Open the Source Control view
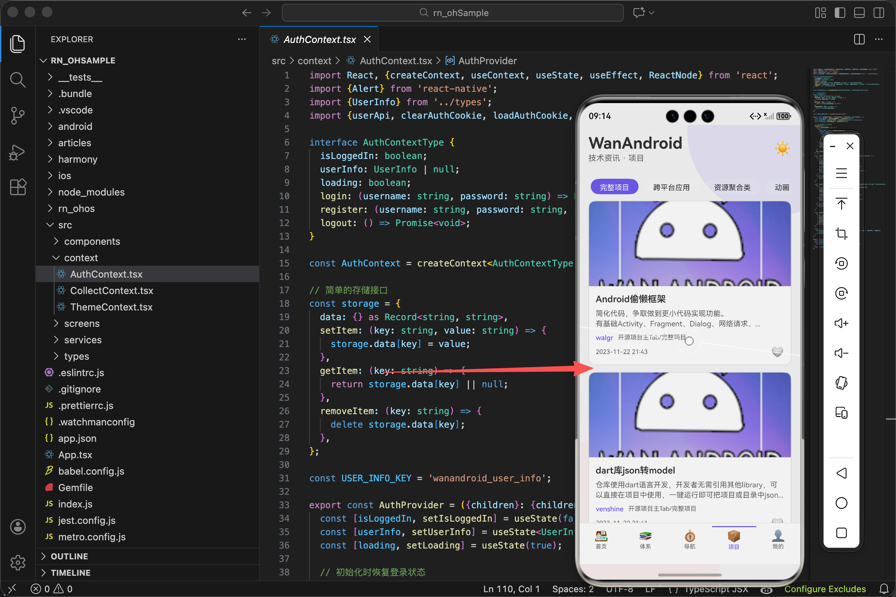 tap(18, 115)
